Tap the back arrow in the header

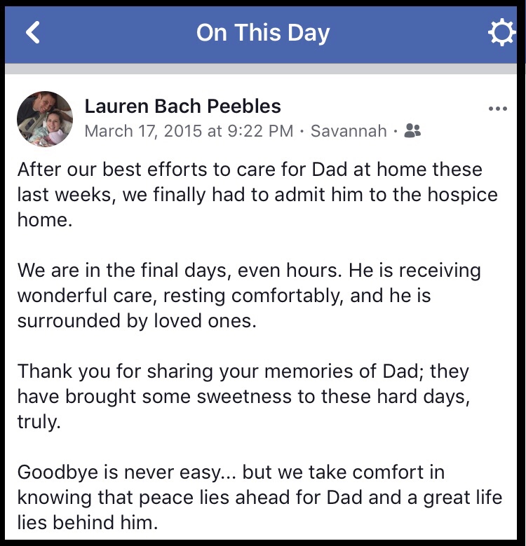[x=33, y=32]
